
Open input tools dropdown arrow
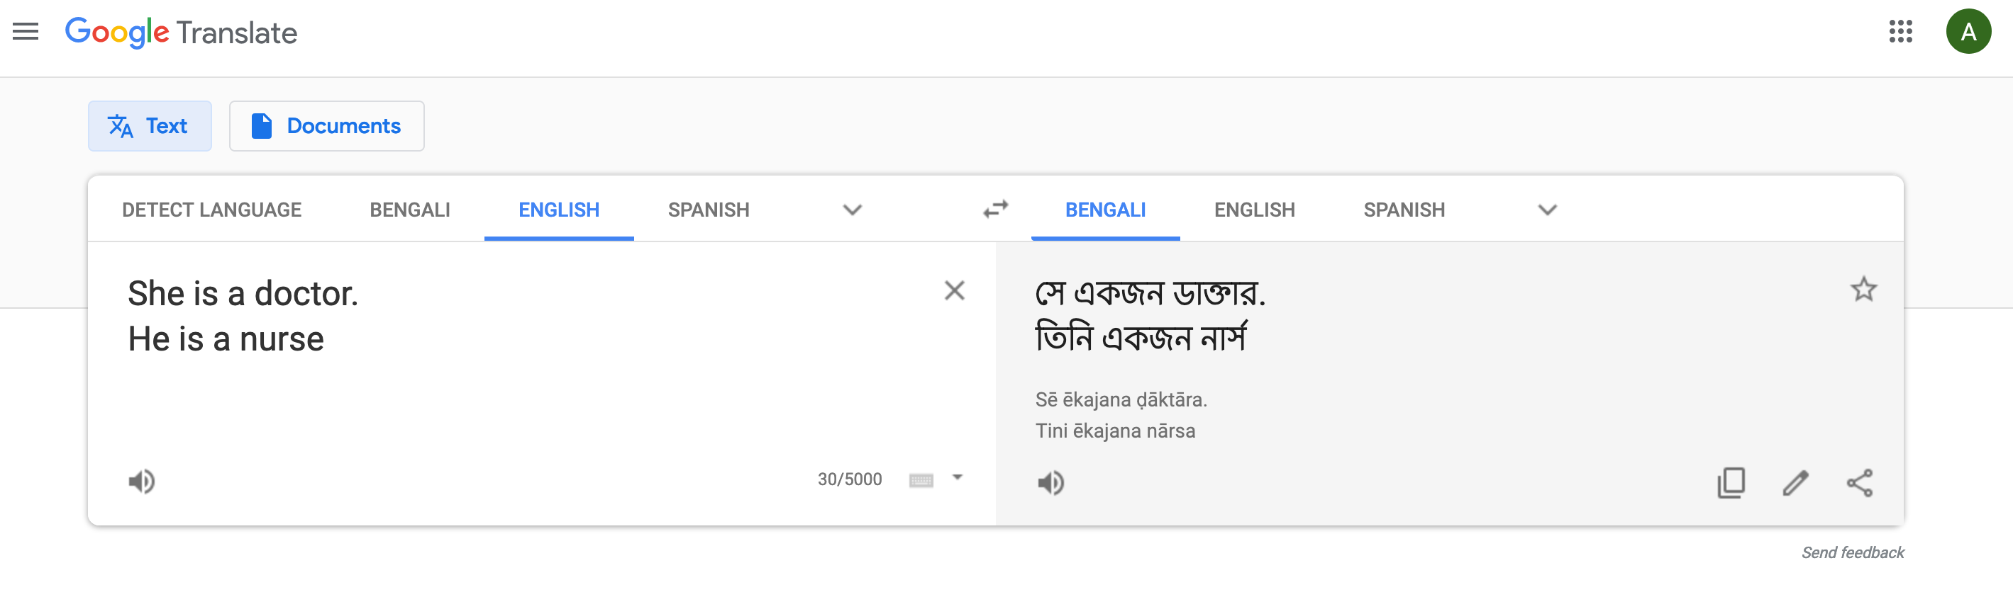point(958,477)
